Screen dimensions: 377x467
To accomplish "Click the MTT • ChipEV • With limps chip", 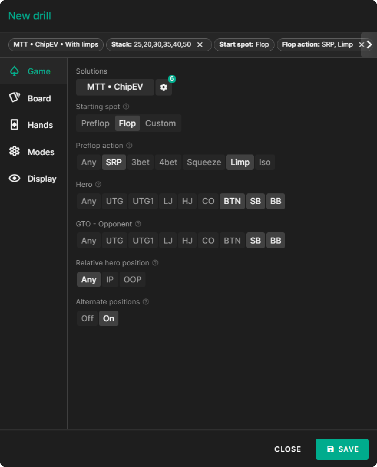I will [x=56, y=45].
